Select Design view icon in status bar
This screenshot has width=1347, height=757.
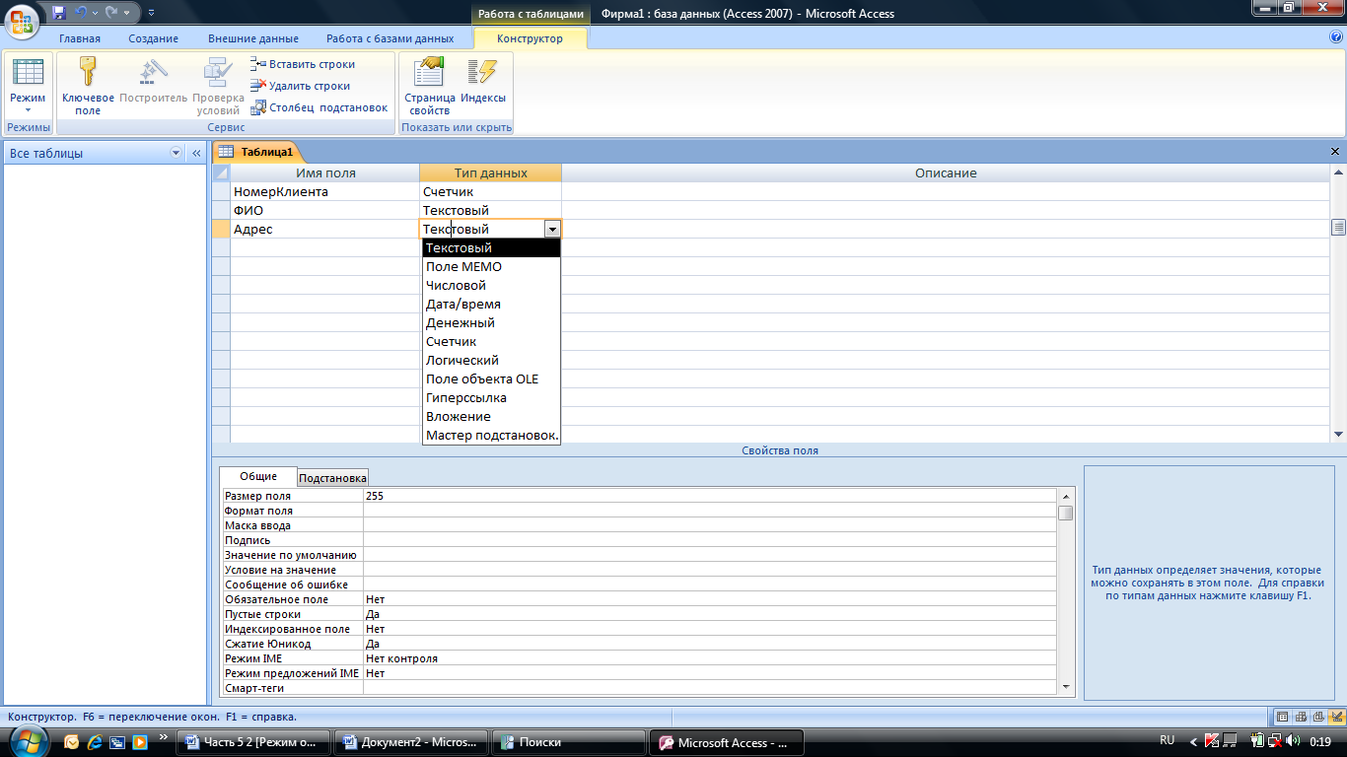coord(1337,717)
